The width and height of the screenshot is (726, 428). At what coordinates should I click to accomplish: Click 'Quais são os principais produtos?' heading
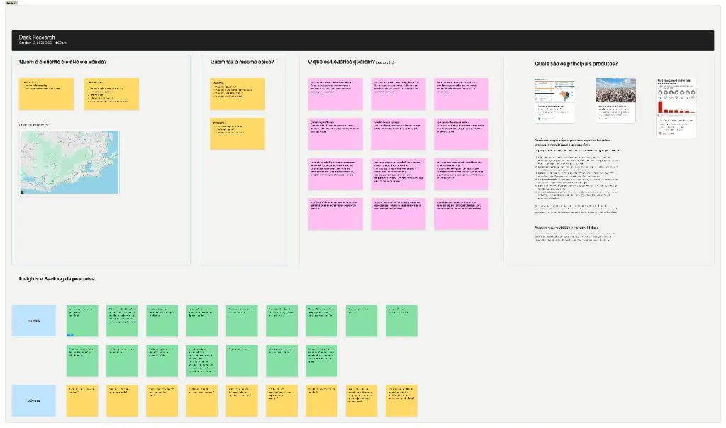(x=576, y=64)
